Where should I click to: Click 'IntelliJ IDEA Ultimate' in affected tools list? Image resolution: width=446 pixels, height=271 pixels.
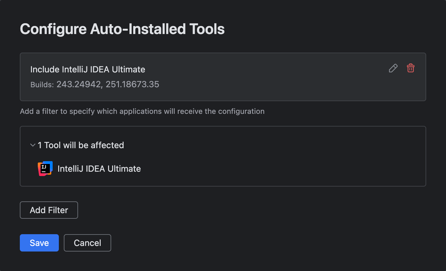(99, 169)
